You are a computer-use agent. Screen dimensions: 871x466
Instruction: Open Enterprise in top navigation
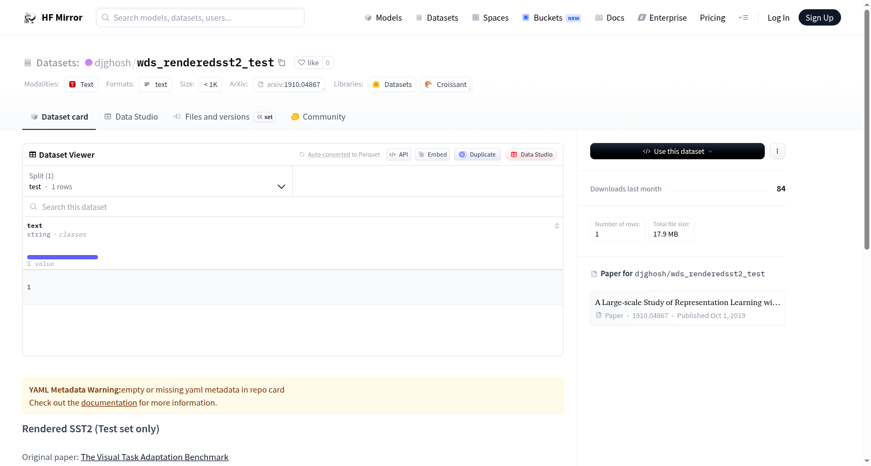pyautogui.click(x=663, y=17)
